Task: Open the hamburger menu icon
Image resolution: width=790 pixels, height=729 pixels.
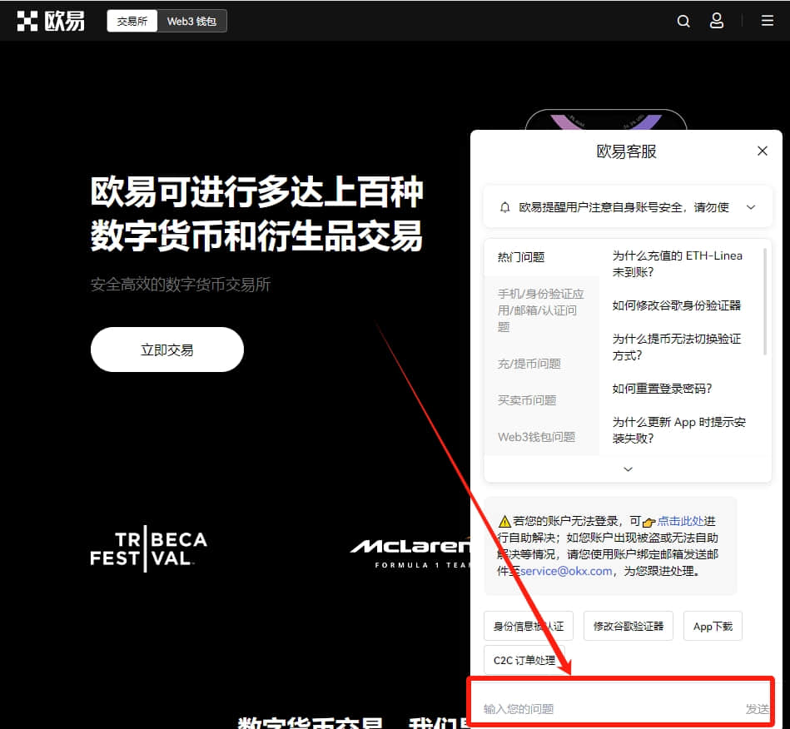Action: [767, 21]
